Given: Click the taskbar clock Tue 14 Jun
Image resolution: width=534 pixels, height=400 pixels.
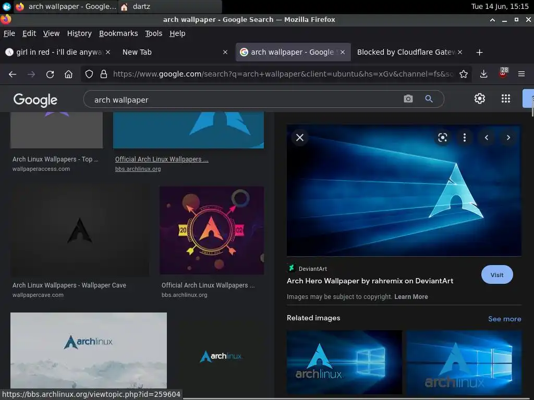Looking at the screenshot, I should (x=500, y=6).
